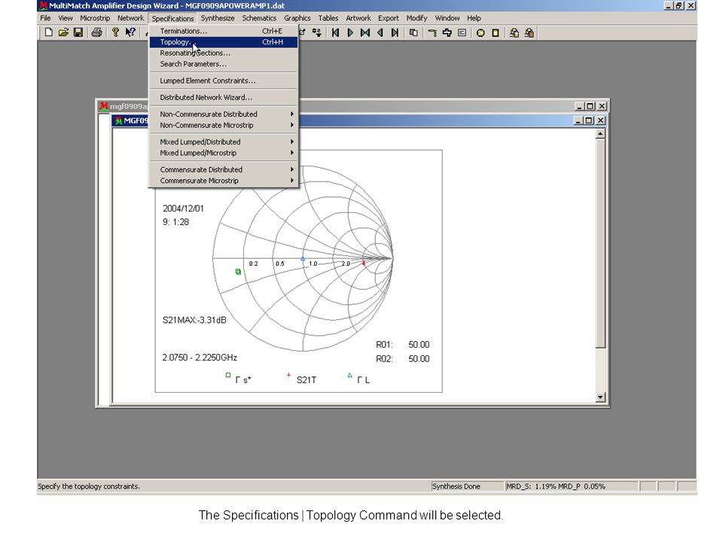Open the Schematics menu
723x542 pixels.
[259, 18]
